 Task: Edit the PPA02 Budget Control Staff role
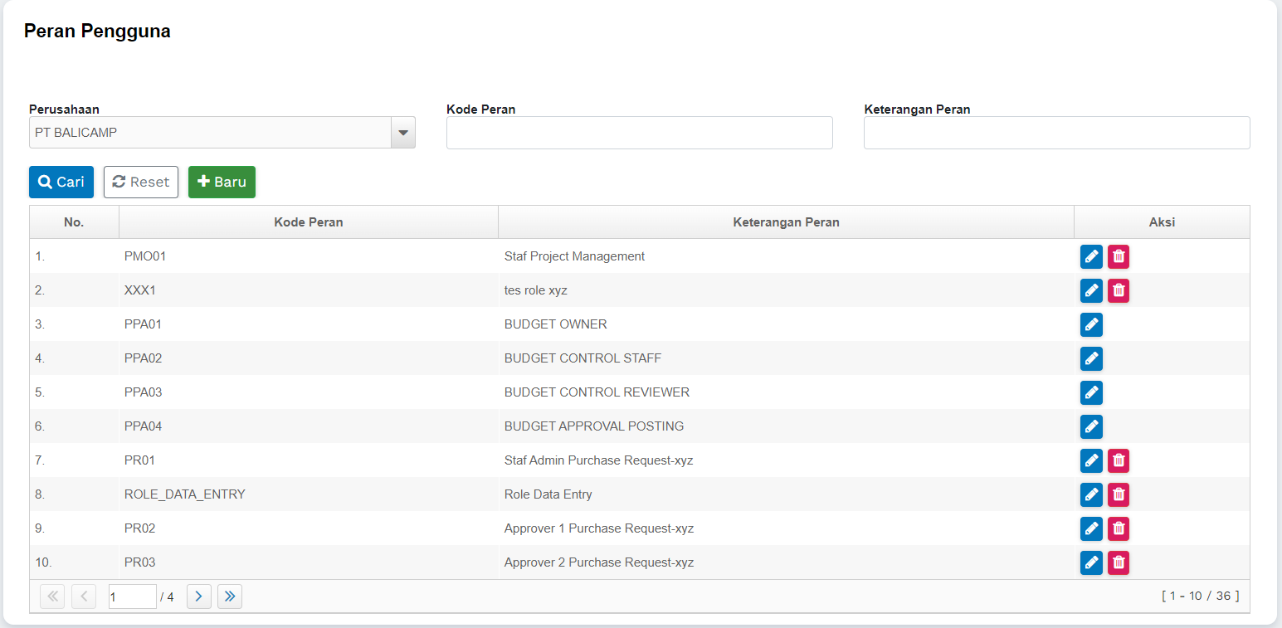tap(1091, 358)
